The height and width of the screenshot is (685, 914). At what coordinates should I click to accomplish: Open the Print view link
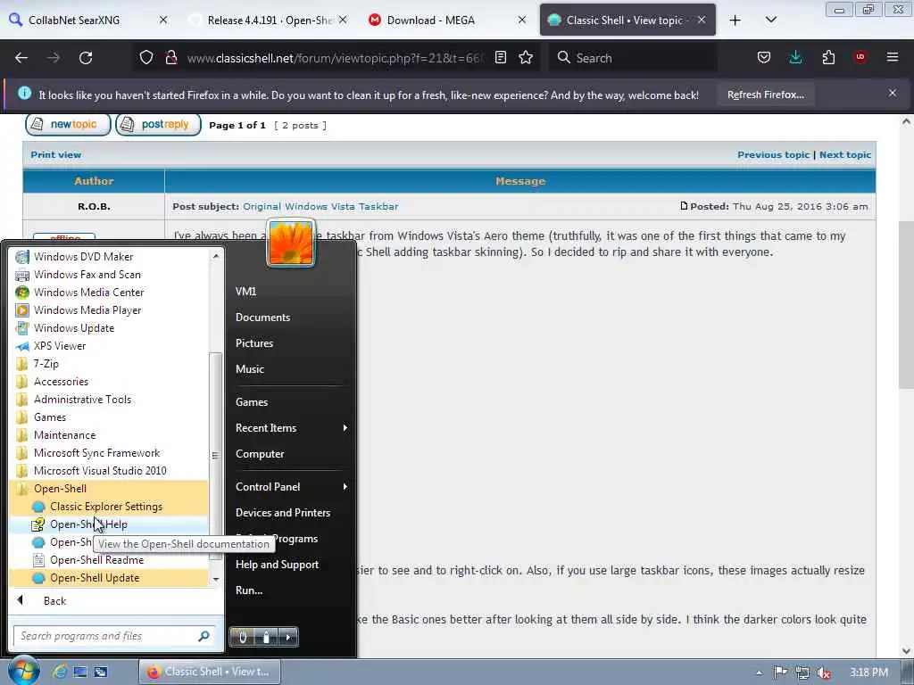click(56, 154)
